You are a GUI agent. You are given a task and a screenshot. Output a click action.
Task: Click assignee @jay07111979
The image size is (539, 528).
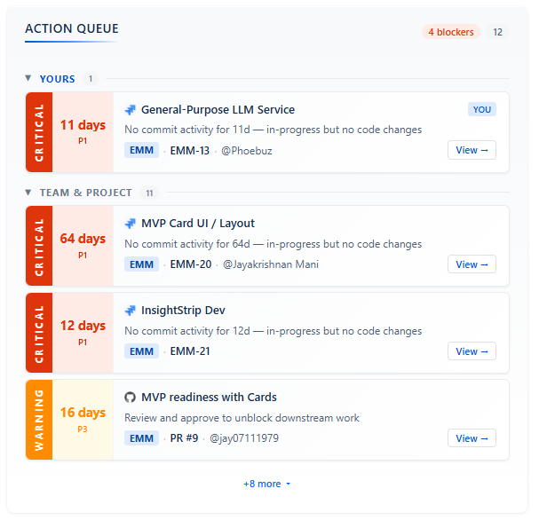click(244, 438)
